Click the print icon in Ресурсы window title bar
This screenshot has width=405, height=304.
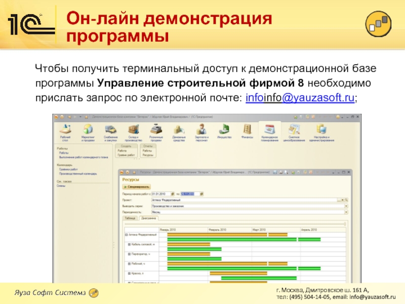point(281,172)
